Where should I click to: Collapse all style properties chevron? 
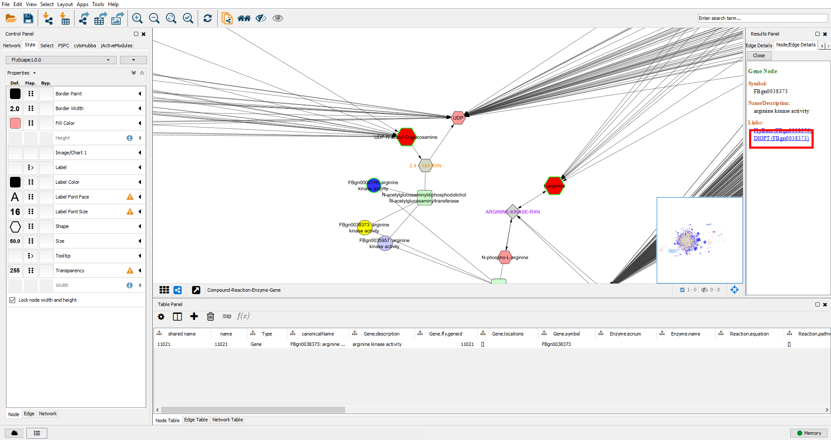point(142,73)
